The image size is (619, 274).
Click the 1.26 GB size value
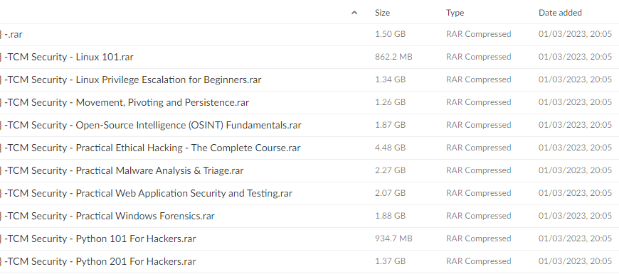pos(390,102)
